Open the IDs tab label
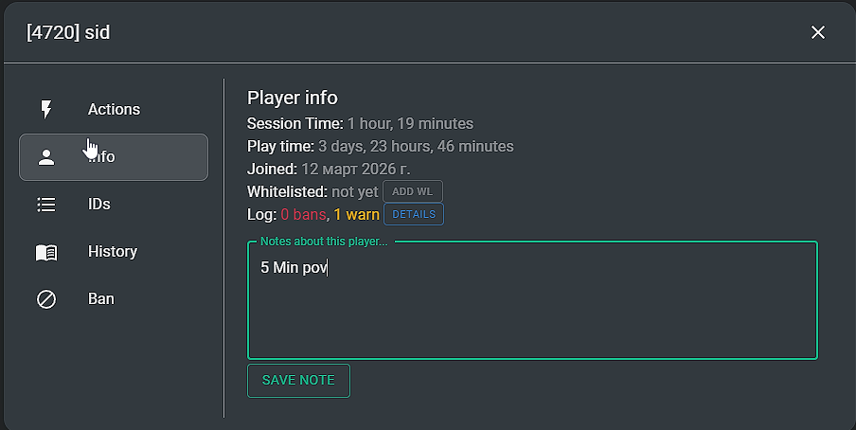The height and width of the screenshot is (430, 856). (98, 205)
